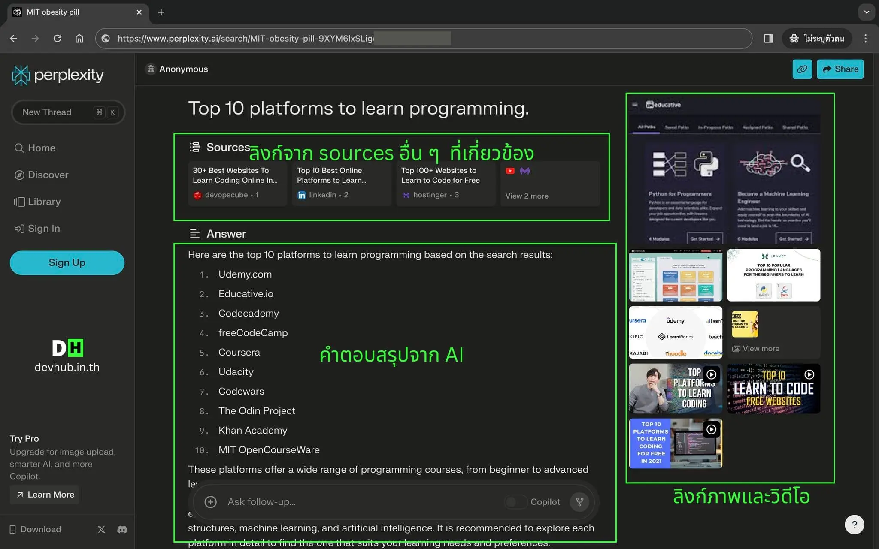Click the incognito profile button
Viewport: 879px width, 549px height.
pyautogui.click(x=817, y=39)
